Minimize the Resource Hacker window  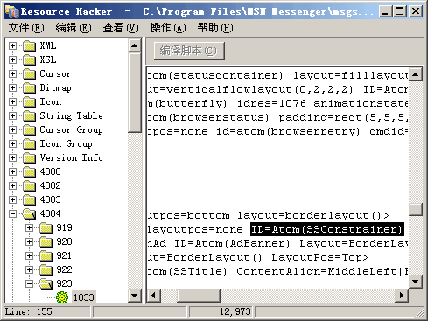click(x=385, y=11)
